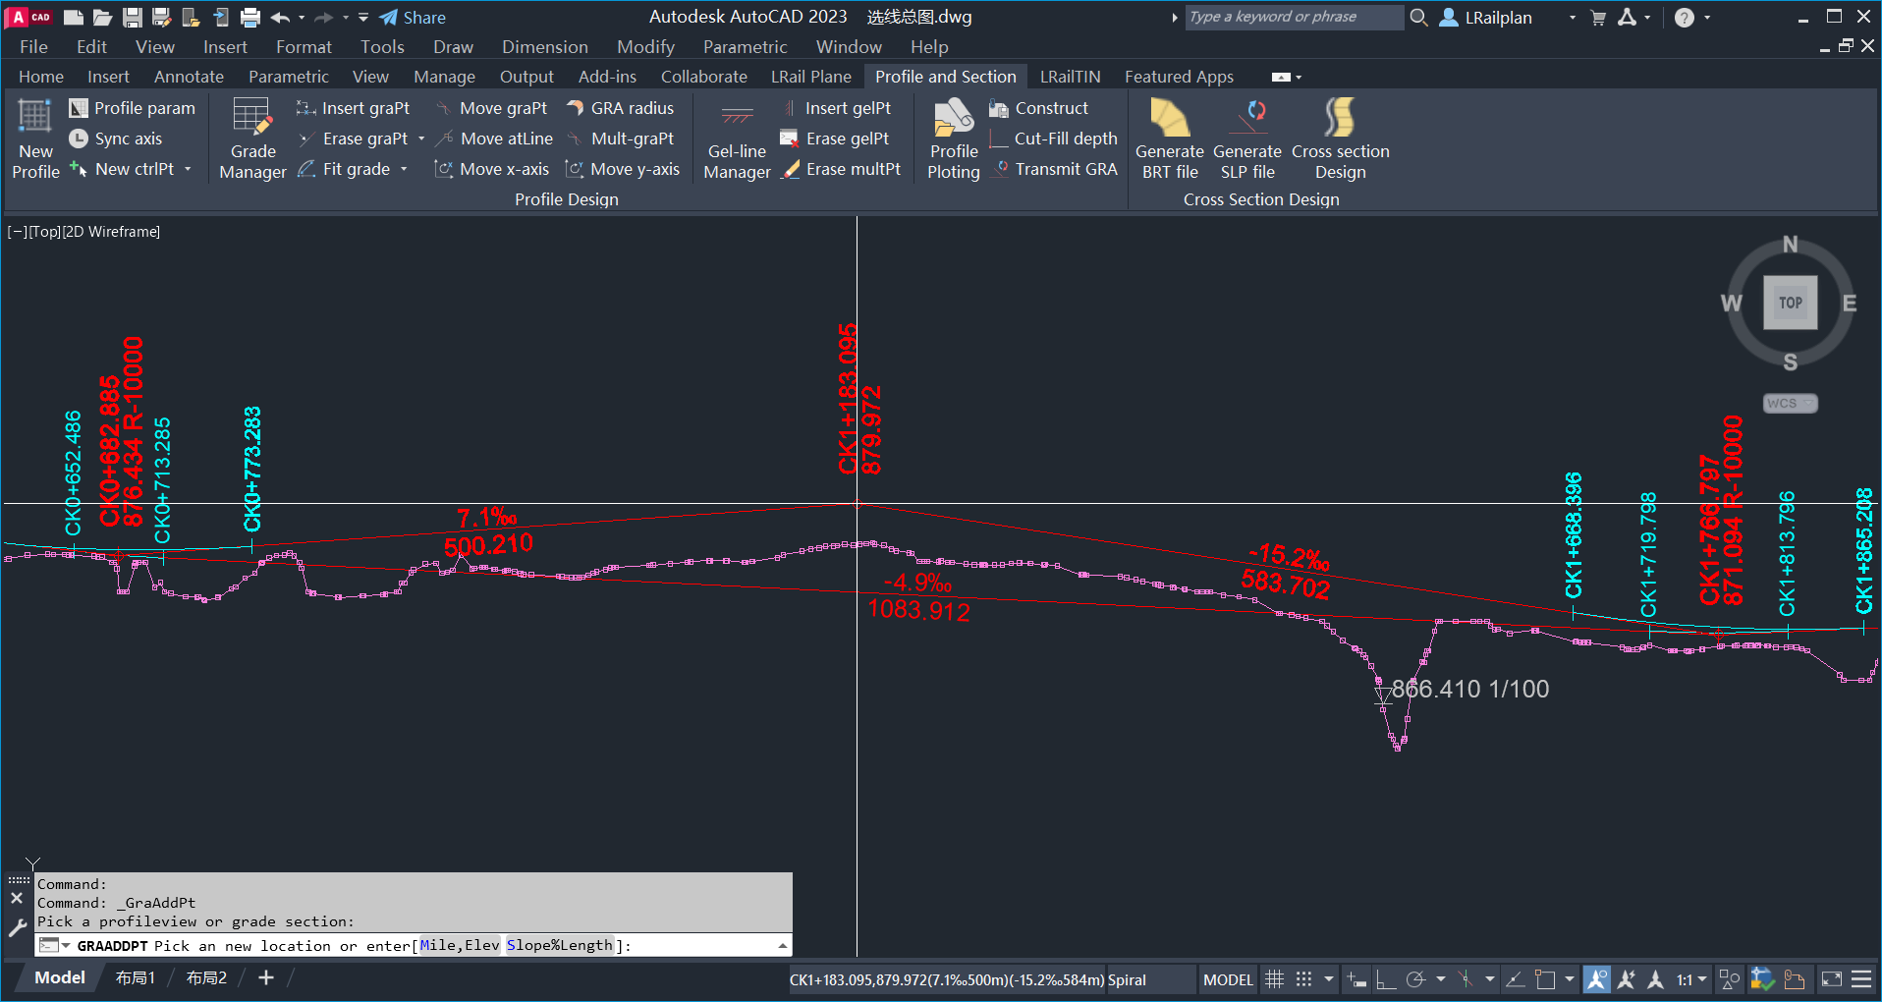Select the Move graPt tool
The height and width of the screenshot is (1002, 1882).
pos(490,108)
